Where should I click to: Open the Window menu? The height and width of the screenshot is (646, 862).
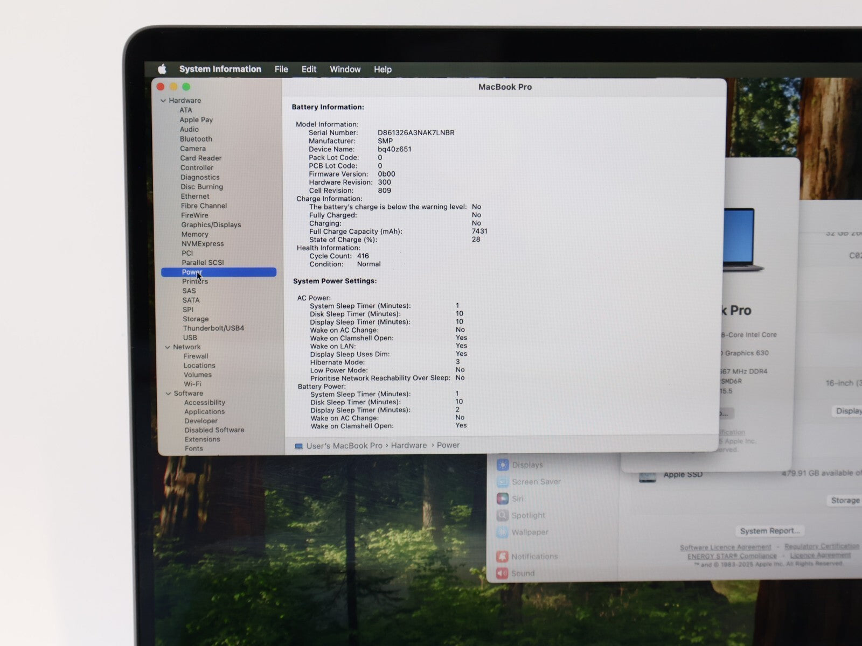pyautogui.click(x=345, y=69)
